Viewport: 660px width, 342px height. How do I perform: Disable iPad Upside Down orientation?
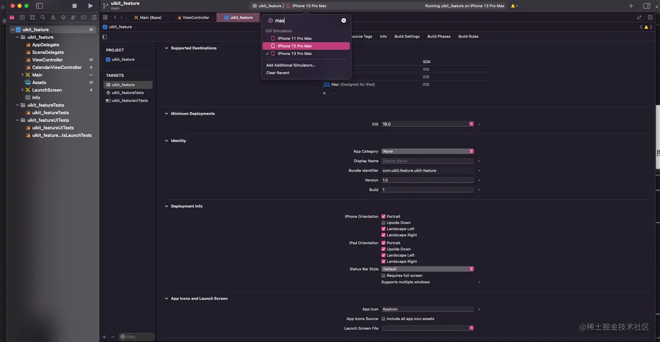point(383,249)
